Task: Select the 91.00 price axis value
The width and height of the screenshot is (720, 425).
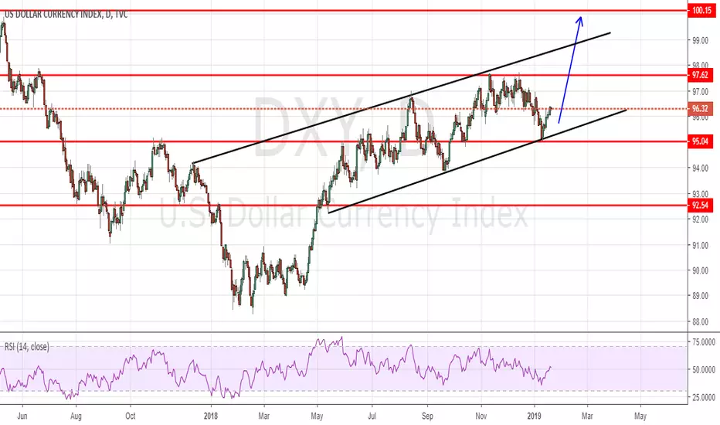Action: 700,246
